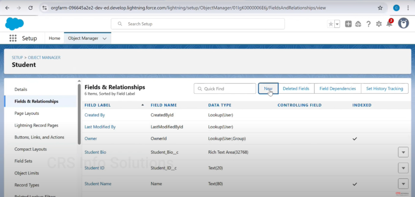Open the Student Bio field link
Screen dimensions: 415x197
pos(95,152)
